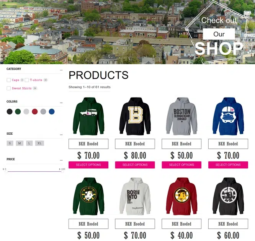Open the Sweat Shirts category link

pyautogui.click(x=22, y=88)
